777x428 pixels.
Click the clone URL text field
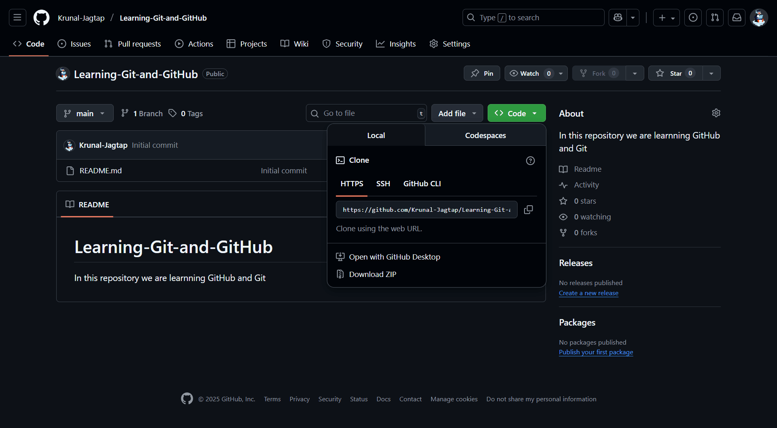427,210
